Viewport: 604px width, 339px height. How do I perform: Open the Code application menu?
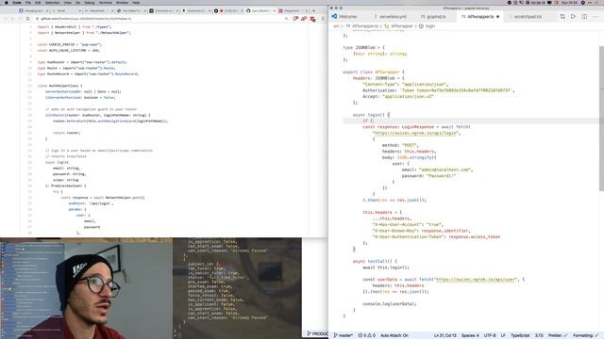[17, 2]
